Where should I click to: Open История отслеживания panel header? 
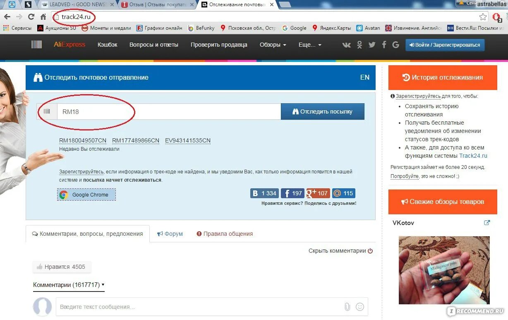tap(443, 77)
